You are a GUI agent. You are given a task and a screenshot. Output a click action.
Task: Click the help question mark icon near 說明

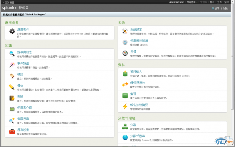tap(213, 9)
